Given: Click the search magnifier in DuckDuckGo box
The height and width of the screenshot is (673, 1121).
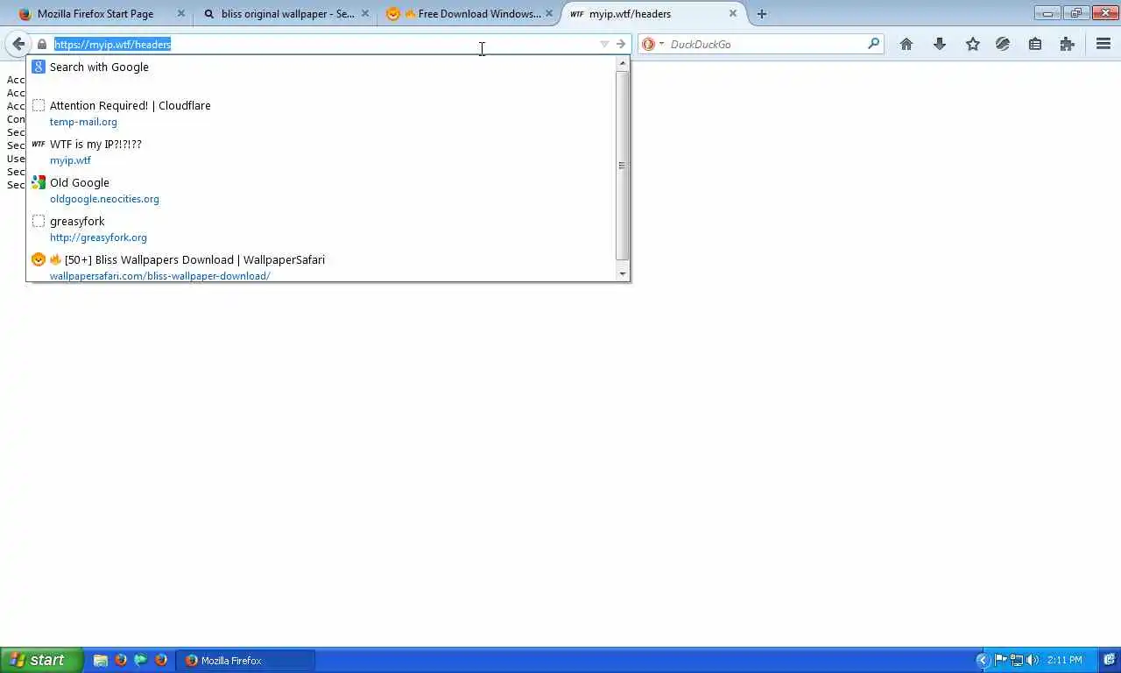Looking at the screenshot, I should click(873, 43).
